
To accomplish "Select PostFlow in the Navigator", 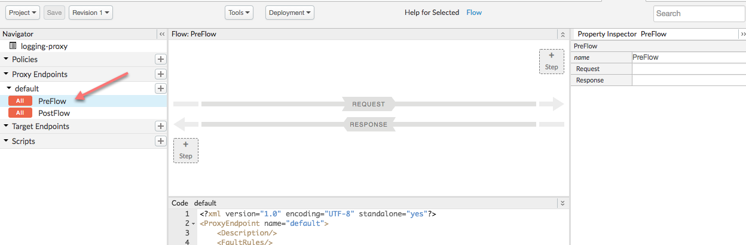I will click(x=54, y=113).
